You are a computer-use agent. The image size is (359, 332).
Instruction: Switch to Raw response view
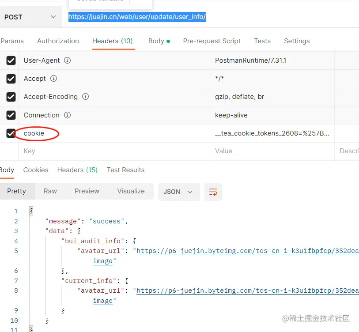50,192
